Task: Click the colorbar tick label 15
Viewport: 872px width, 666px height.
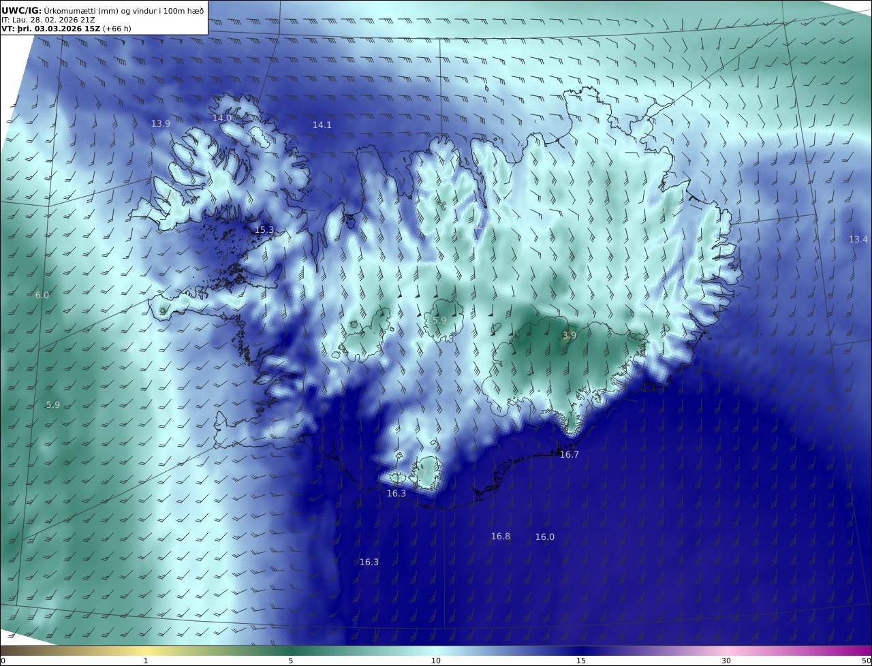Action: pyautogui.click(x=581, y=661)
